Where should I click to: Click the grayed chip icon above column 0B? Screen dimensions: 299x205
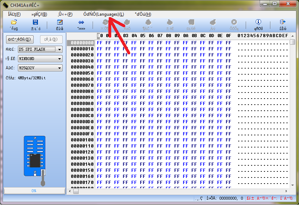pyautogui.click(x=191, y=22)
